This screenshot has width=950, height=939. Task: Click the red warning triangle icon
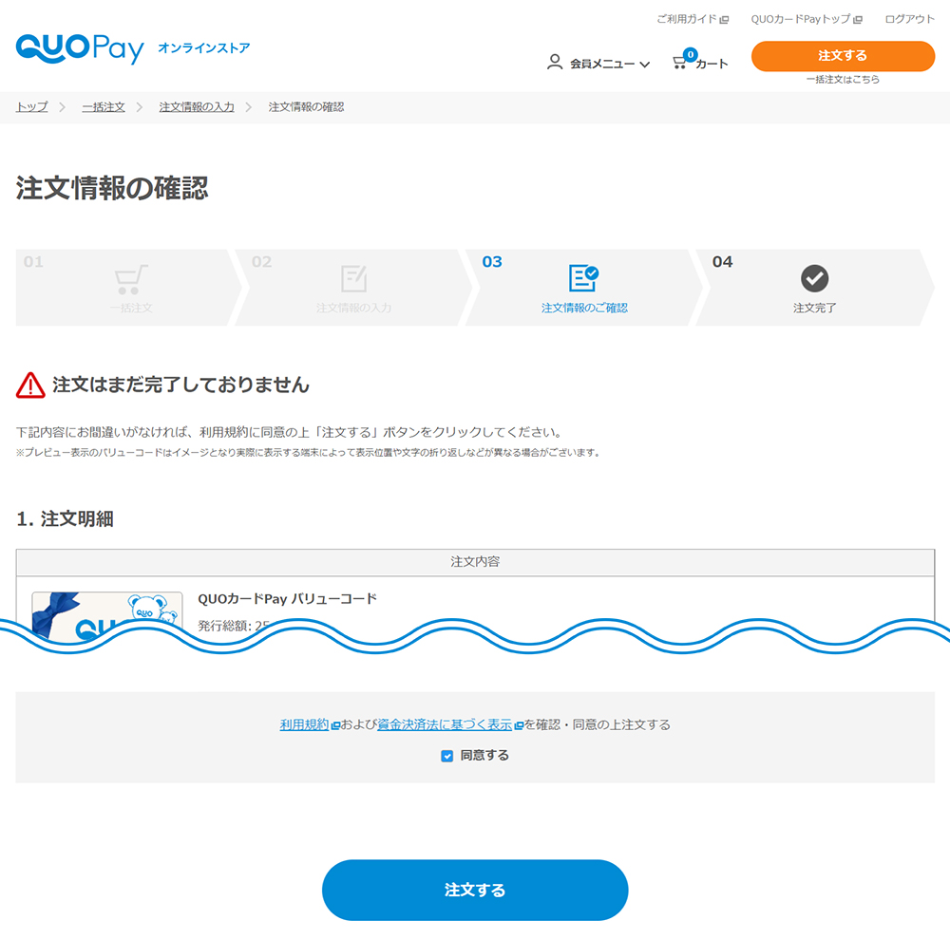pos(30,385)
